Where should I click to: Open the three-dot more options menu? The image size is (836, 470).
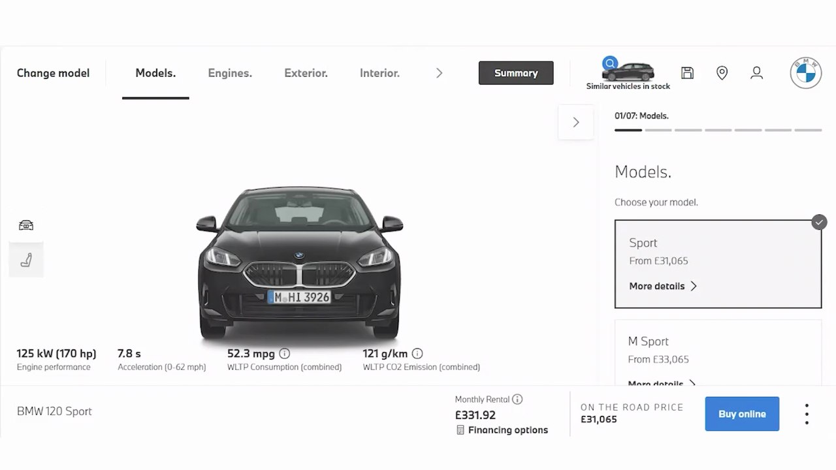coord(807,414)
